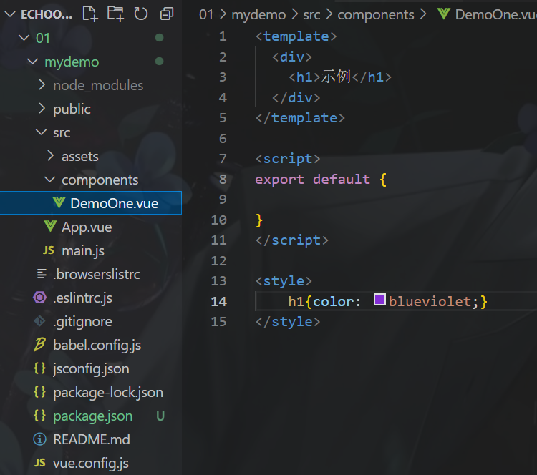This screenshot has height=475, width=537.
Task: Open babel.config.js file name in explorer
Action: point(97,346)
